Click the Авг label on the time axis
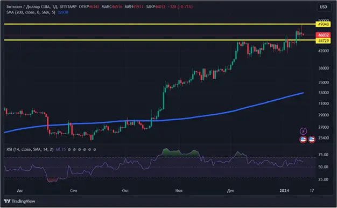 [20, 191]
